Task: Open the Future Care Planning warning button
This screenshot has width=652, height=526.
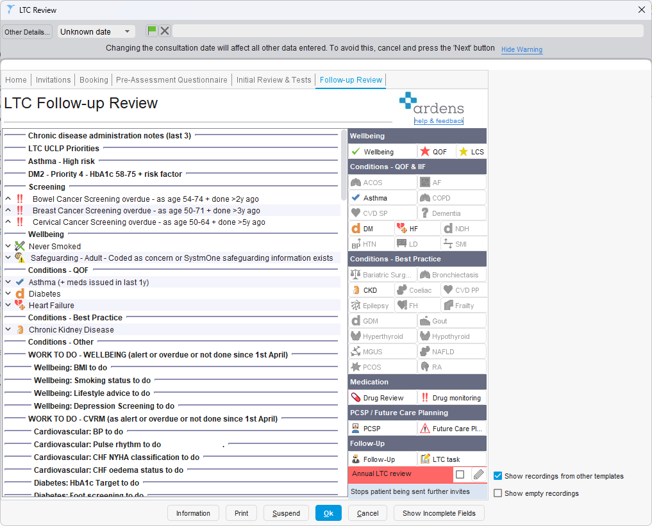Action: pyautogui.click(x=452, y=429)
